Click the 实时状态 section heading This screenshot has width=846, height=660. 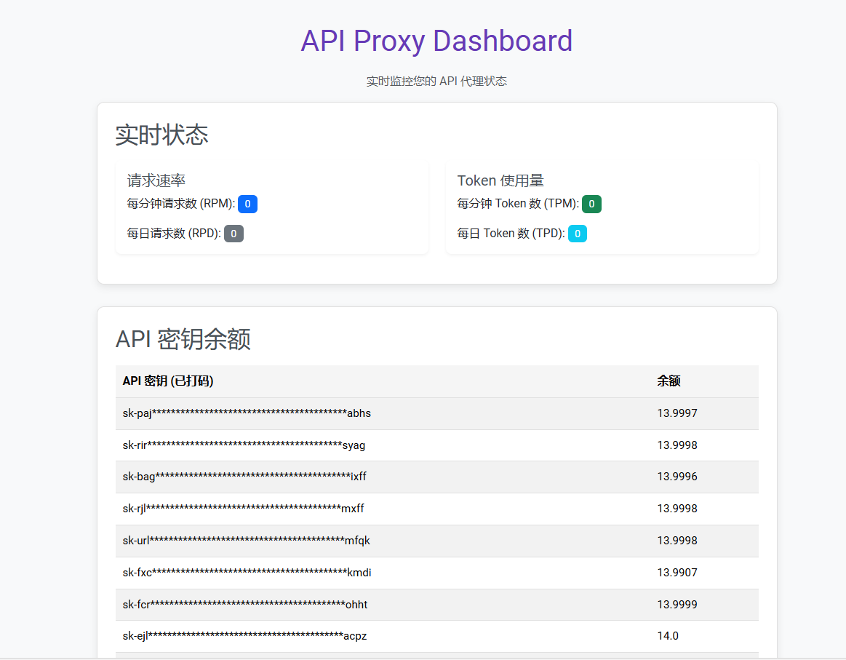161,135
